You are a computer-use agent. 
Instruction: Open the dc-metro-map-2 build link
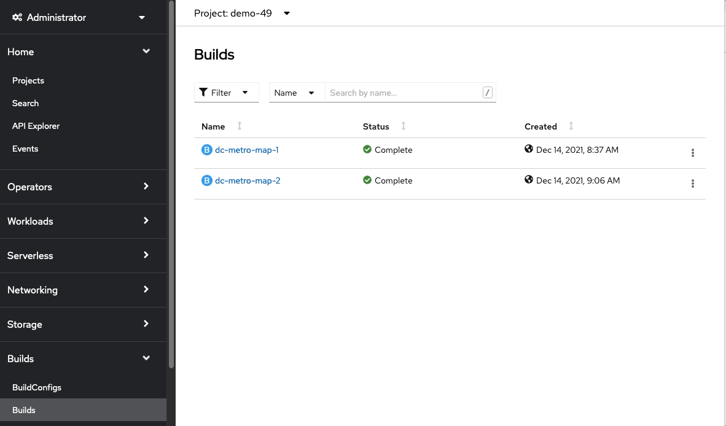click(x=248, y=180)
